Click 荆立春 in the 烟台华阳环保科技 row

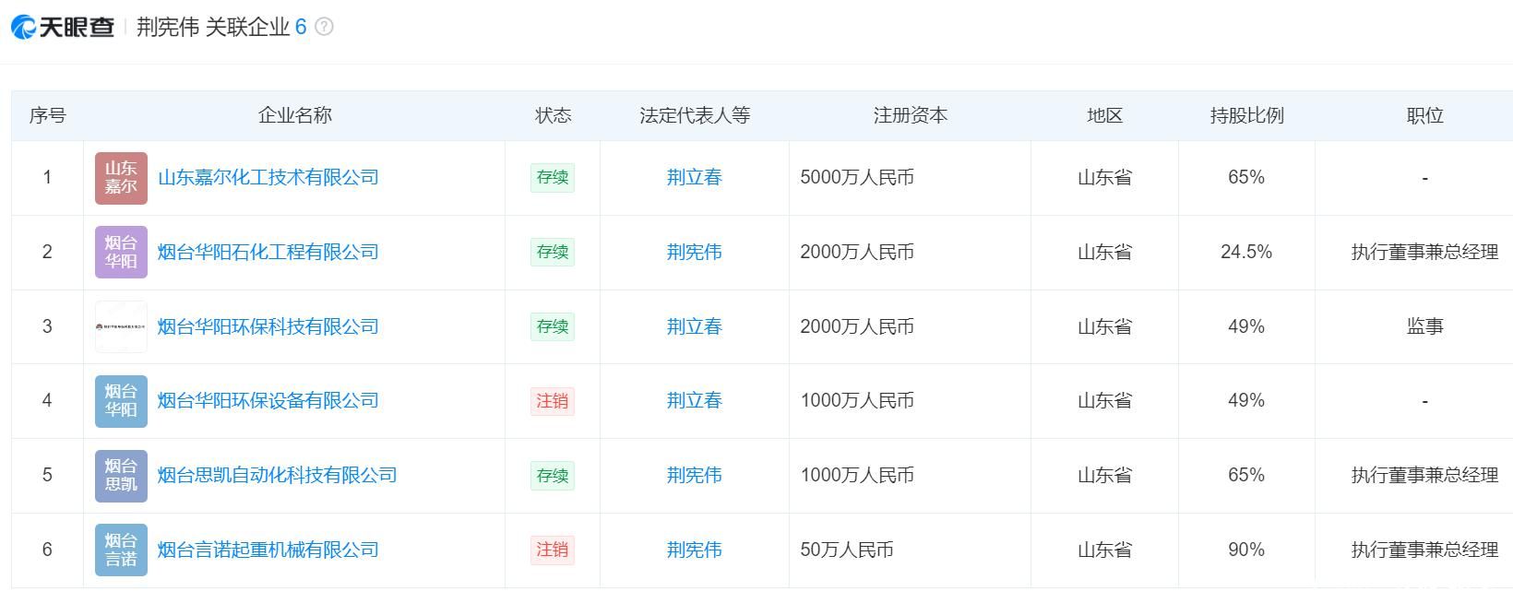point(695,326)
